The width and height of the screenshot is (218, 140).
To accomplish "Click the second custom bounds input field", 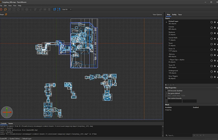I will tap(189, 101).
